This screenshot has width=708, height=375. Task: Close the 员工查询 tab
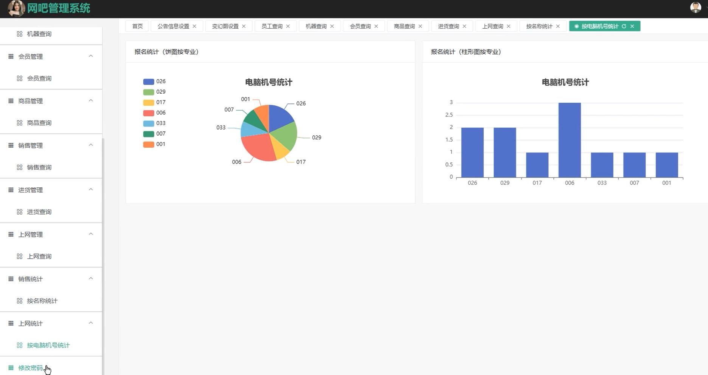[288, 26]
